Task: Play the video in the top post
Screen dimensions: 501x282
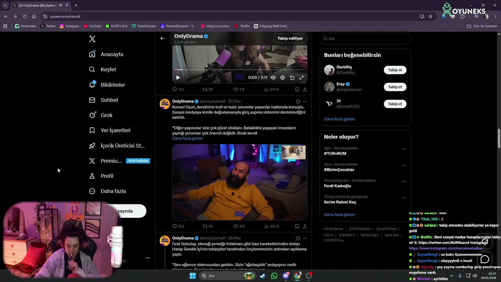Action: click(178, 78)
